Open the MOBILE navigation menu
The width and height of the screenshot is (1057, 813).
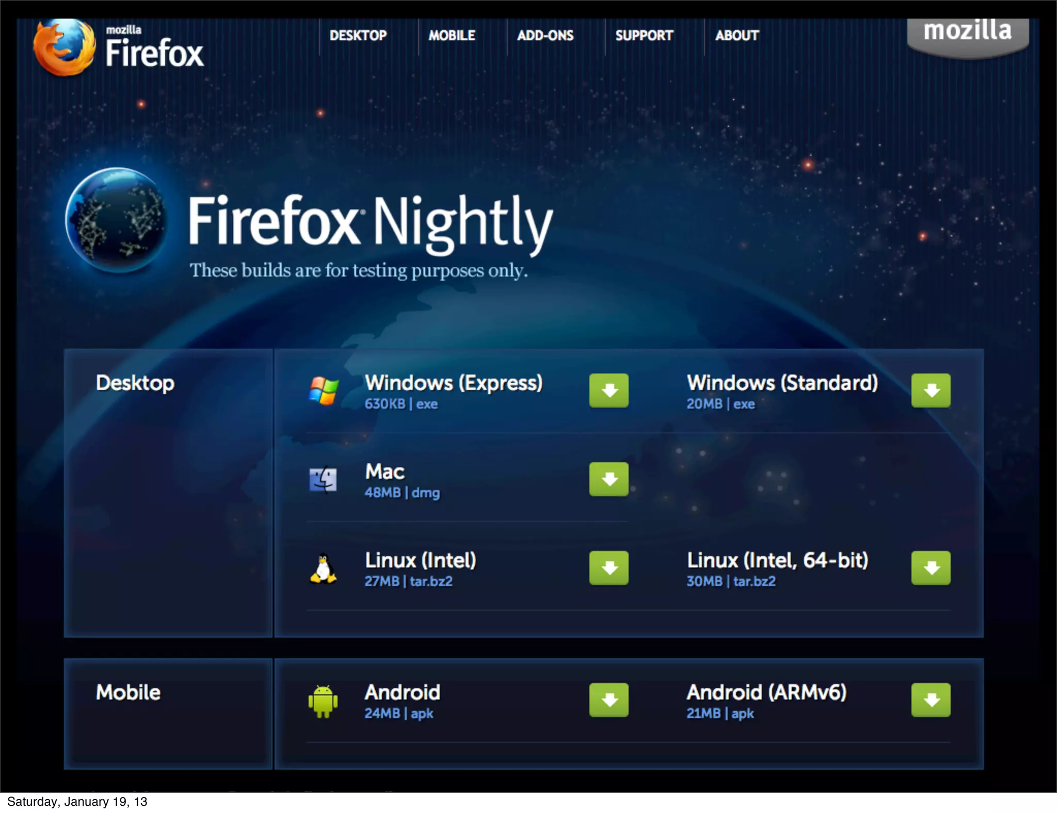pos(452,35)
